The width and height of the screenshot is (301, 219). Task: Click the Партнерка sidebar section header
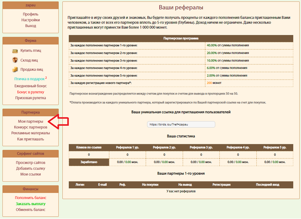(30, 112)
